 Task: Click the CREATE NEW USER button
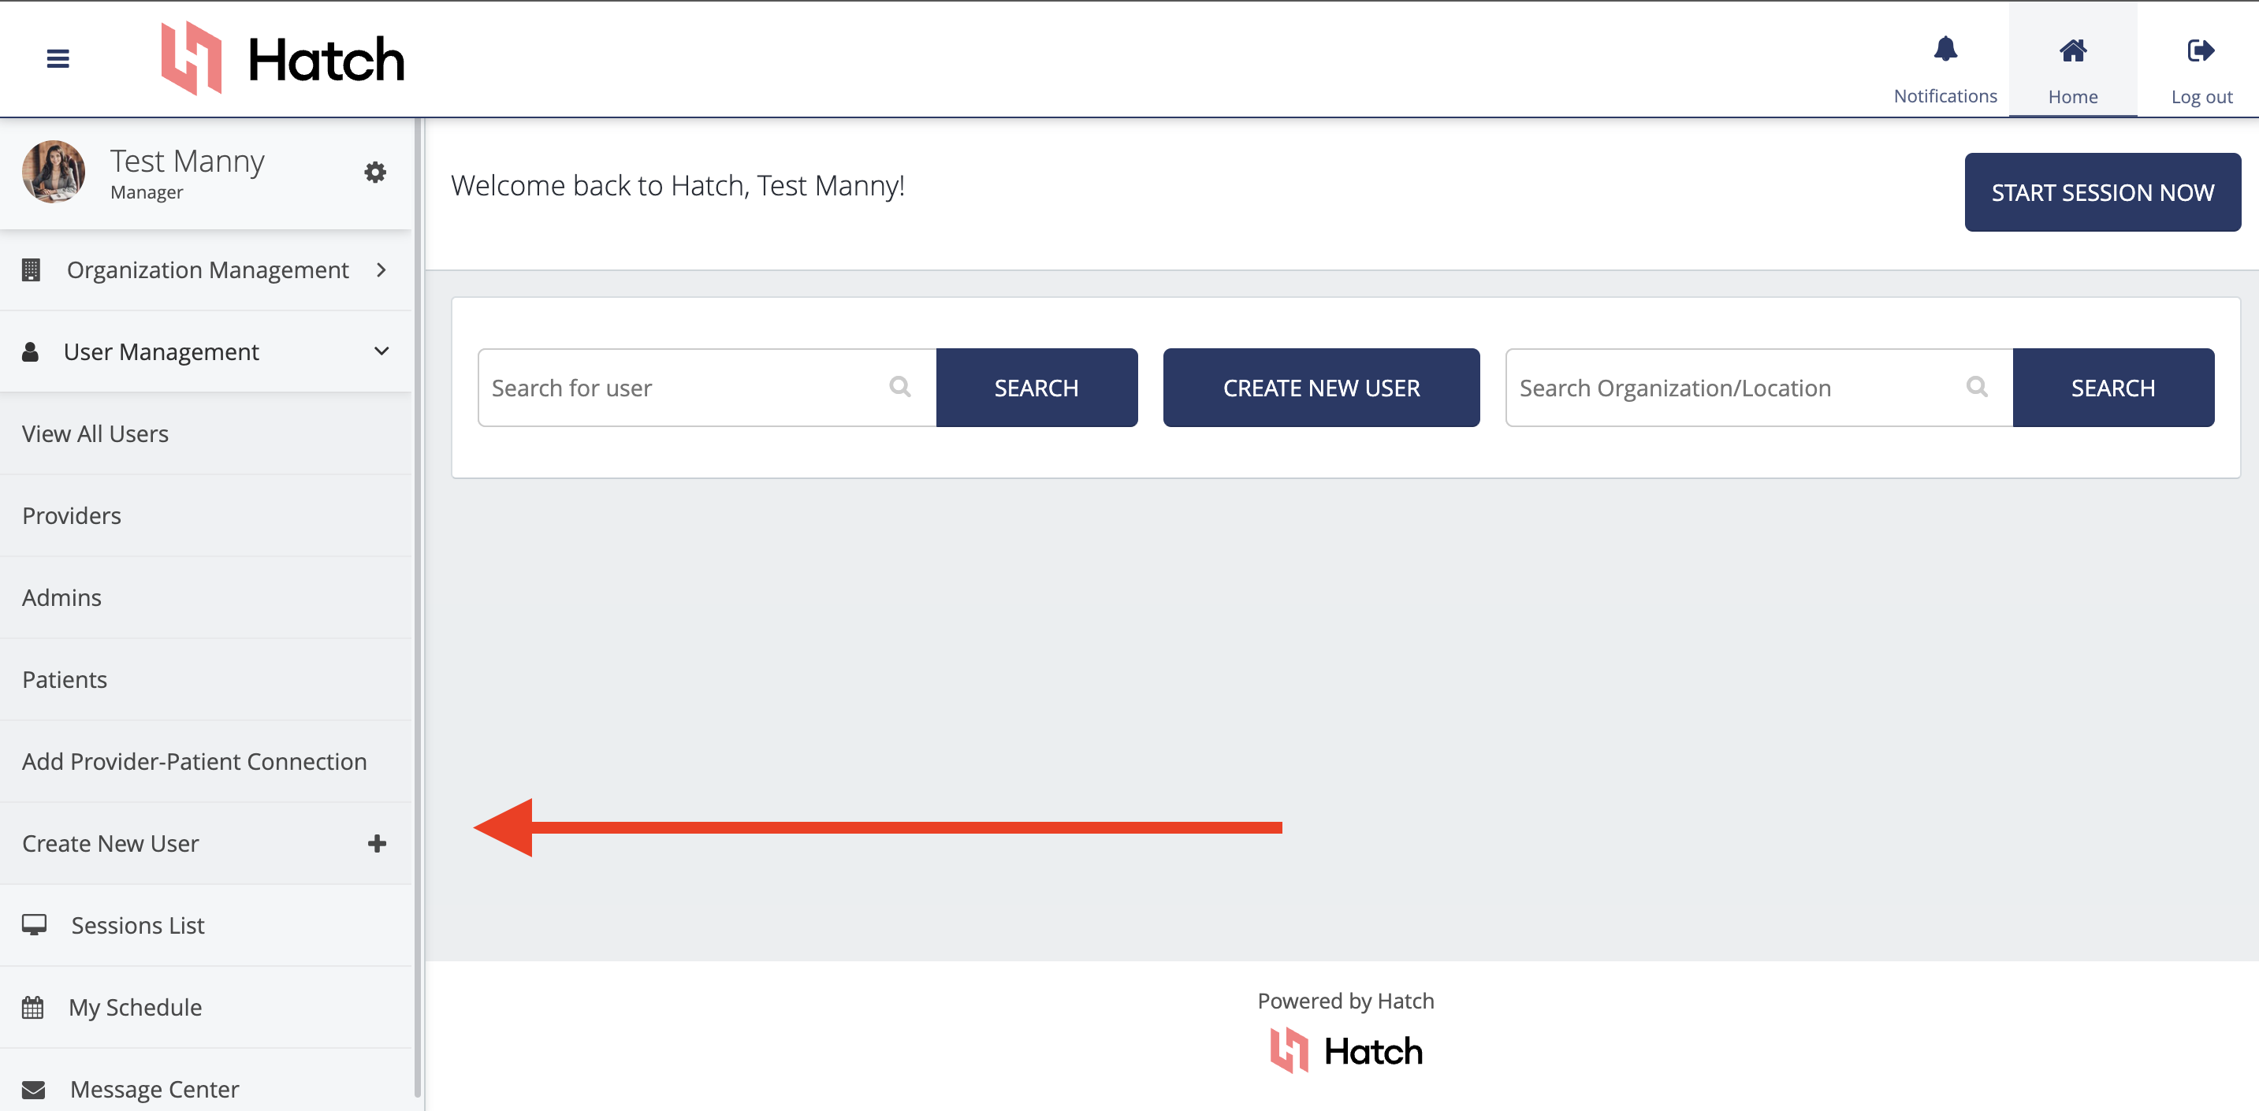click(x=1321, y=388)
